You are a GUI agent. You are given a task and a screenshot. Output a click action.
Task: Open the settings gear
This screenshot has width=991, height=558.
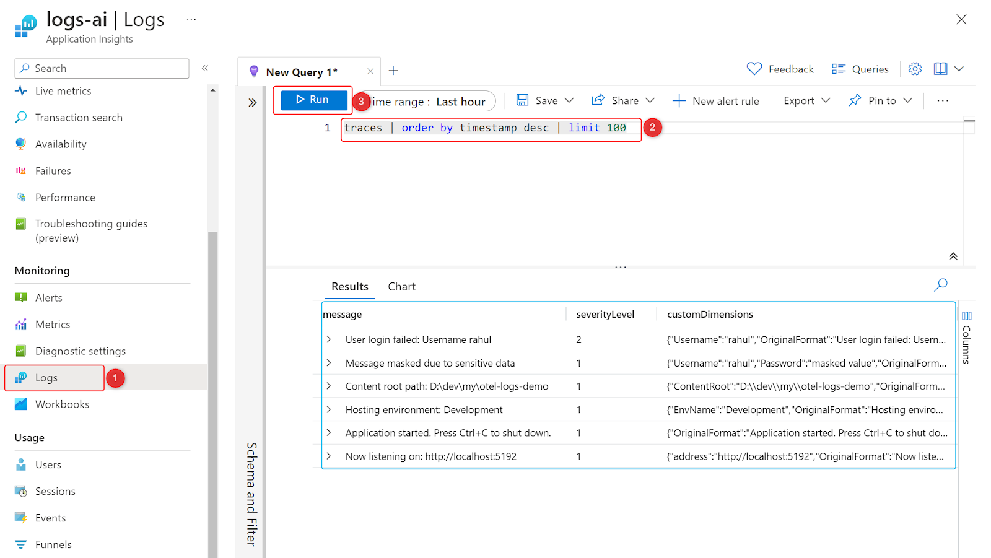(x=915, y=69)
